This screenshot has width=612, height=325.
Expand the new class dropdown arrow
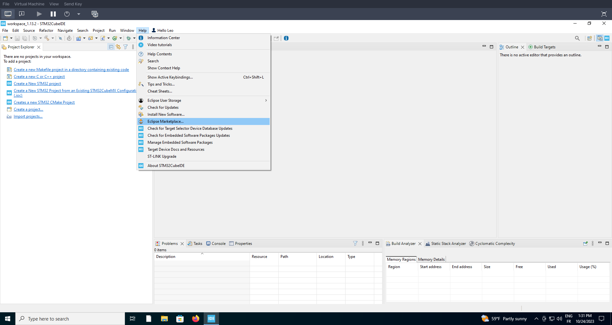[120, 38]
